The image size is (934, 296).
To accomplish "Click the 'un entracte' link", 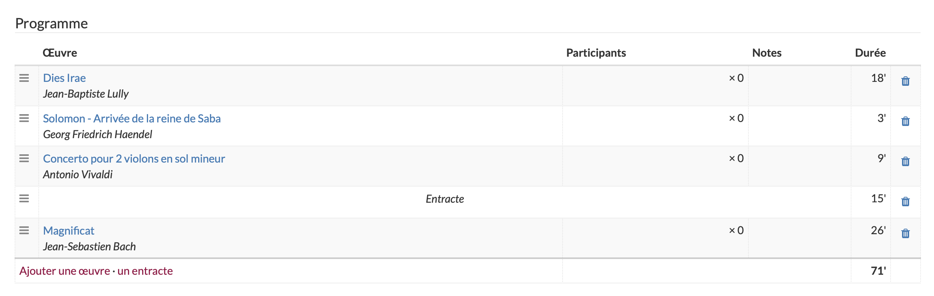I will 145,271.
